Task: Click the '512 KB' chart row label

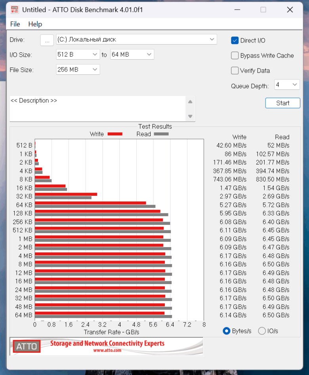Action: point(23,230)
